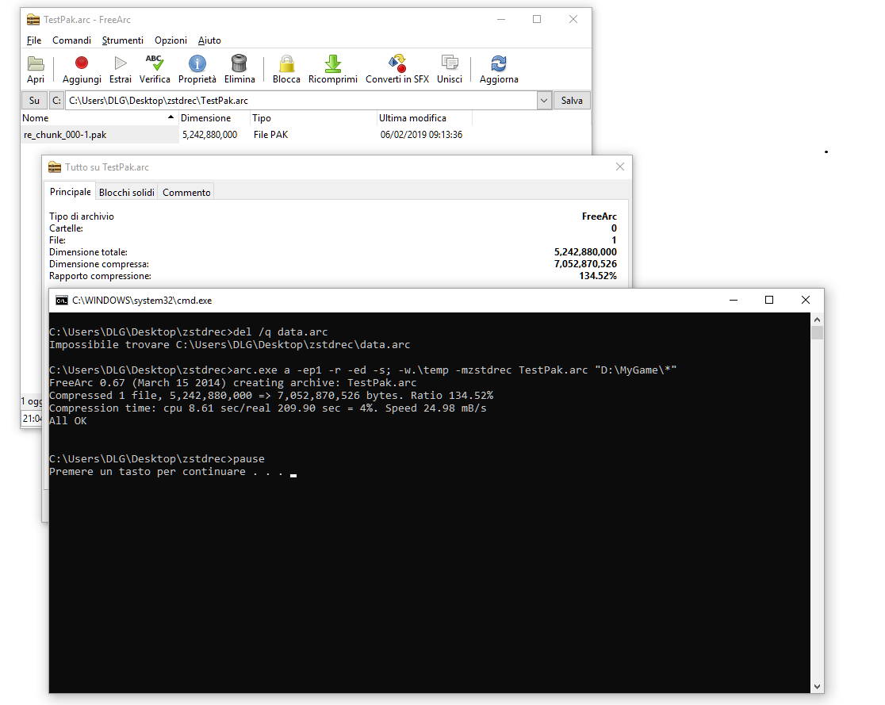This screenshot has width=885, height=705.
Task: Click the 5,242,880,000 size cell in the file list
Action: coord(209,135)
